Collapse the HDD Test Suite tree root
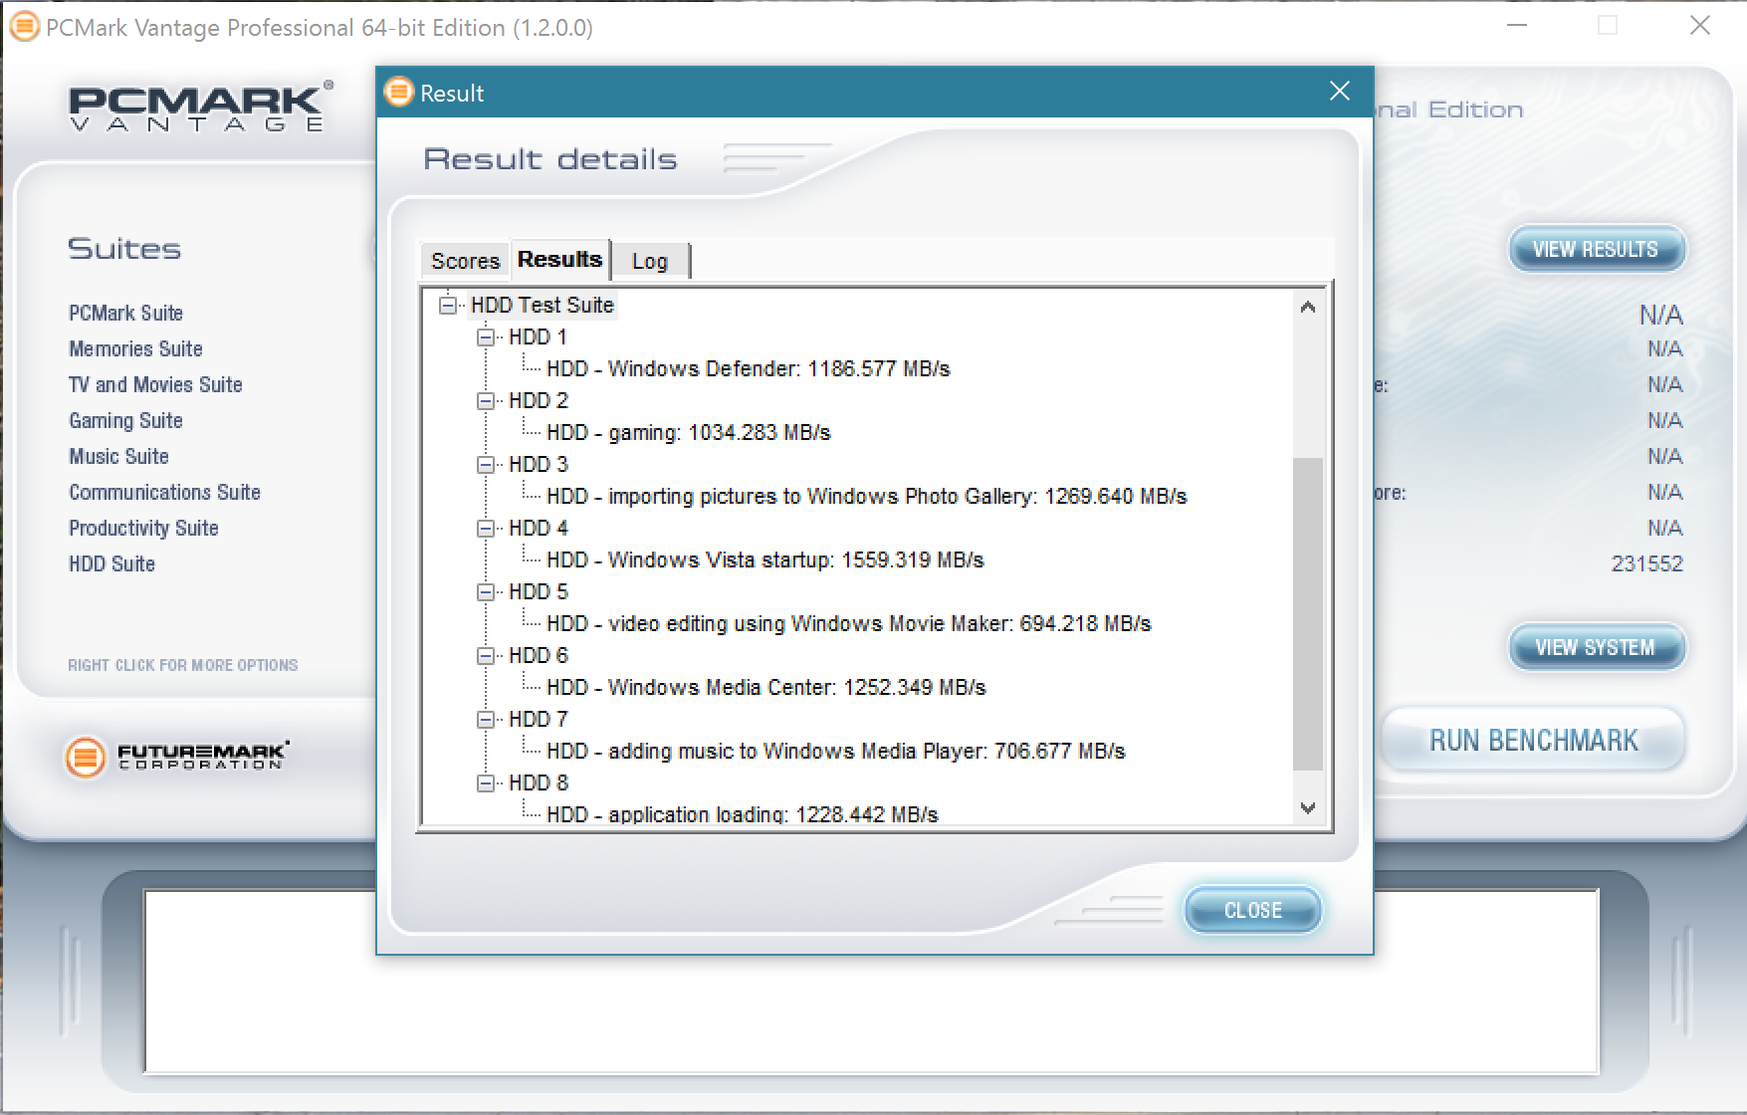 (x=448, y=305)
